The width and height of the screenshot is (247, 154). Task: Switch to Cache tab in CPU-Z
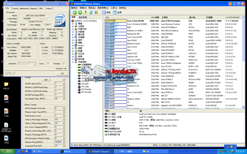[x=15, y=8]
